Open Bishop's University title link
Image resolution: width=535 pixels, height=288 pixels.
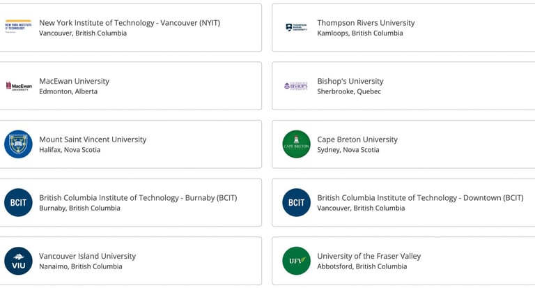[350, 82]
